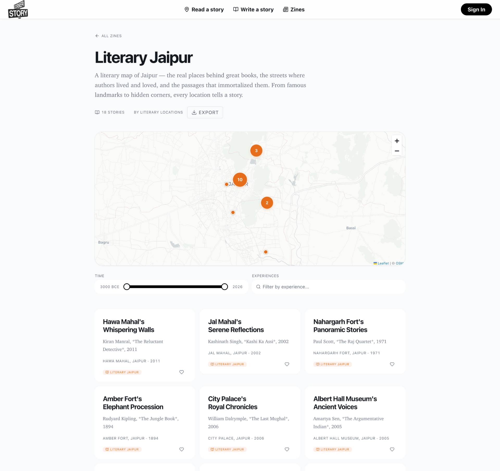Open the cluster marker showing 10
Image resolution: width=500 pixels, height=471 pixels.
(240, 179)
